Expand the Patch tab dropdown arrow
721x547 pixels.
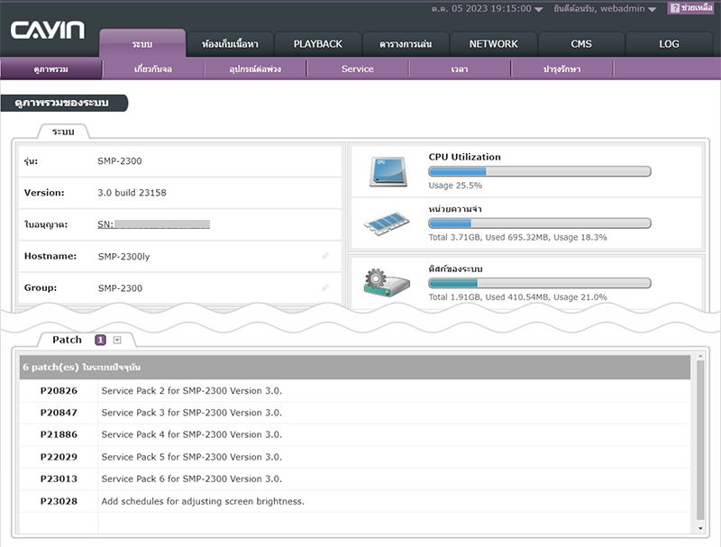tap(117, 340)
